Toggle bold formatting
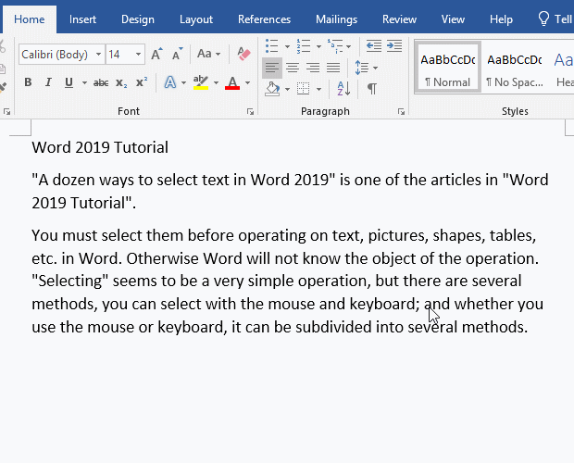The height and width of the screenshot is (463, 574). (x=28, y=82)
